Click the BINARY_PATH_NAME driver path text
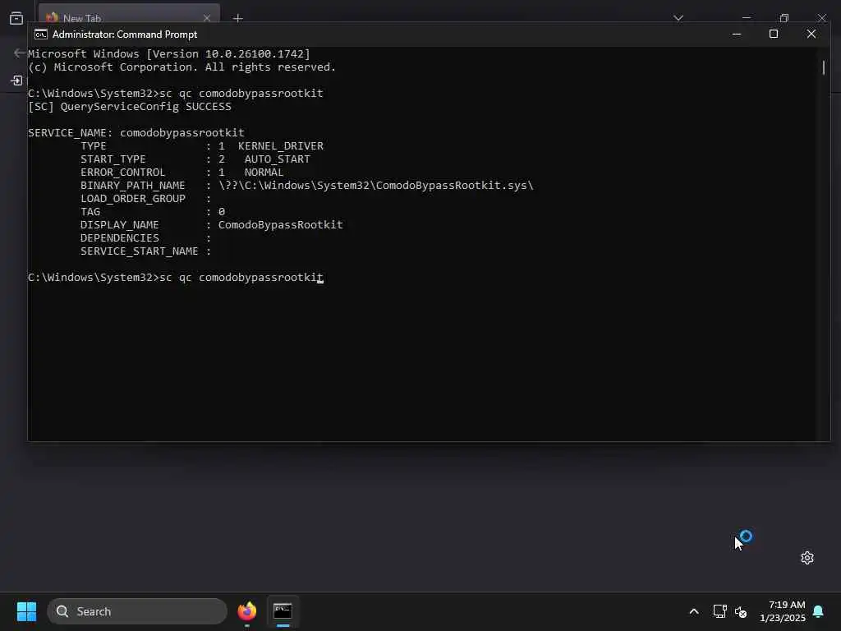 (376, 186)
